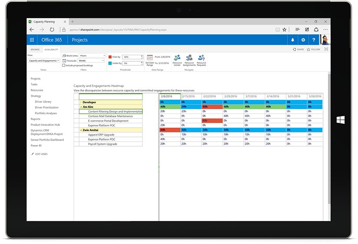
Task: Select E-commerce Portal Development row
Action: point(111,121)
